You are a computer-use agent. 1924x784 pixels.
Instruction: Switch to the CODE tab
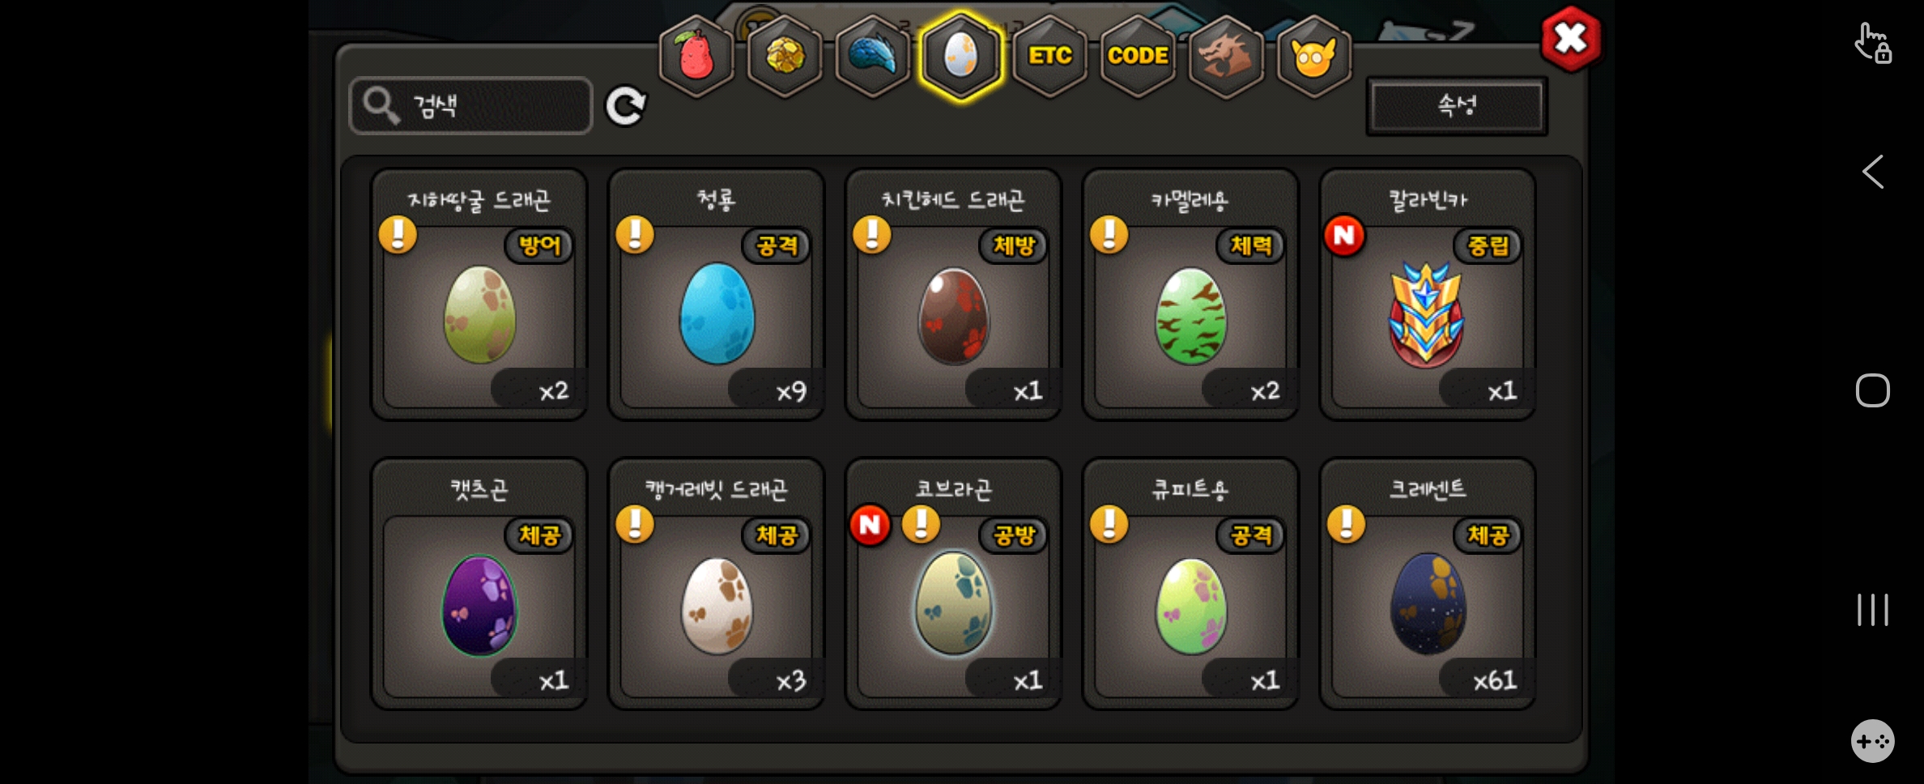[x=1138, y=56]
